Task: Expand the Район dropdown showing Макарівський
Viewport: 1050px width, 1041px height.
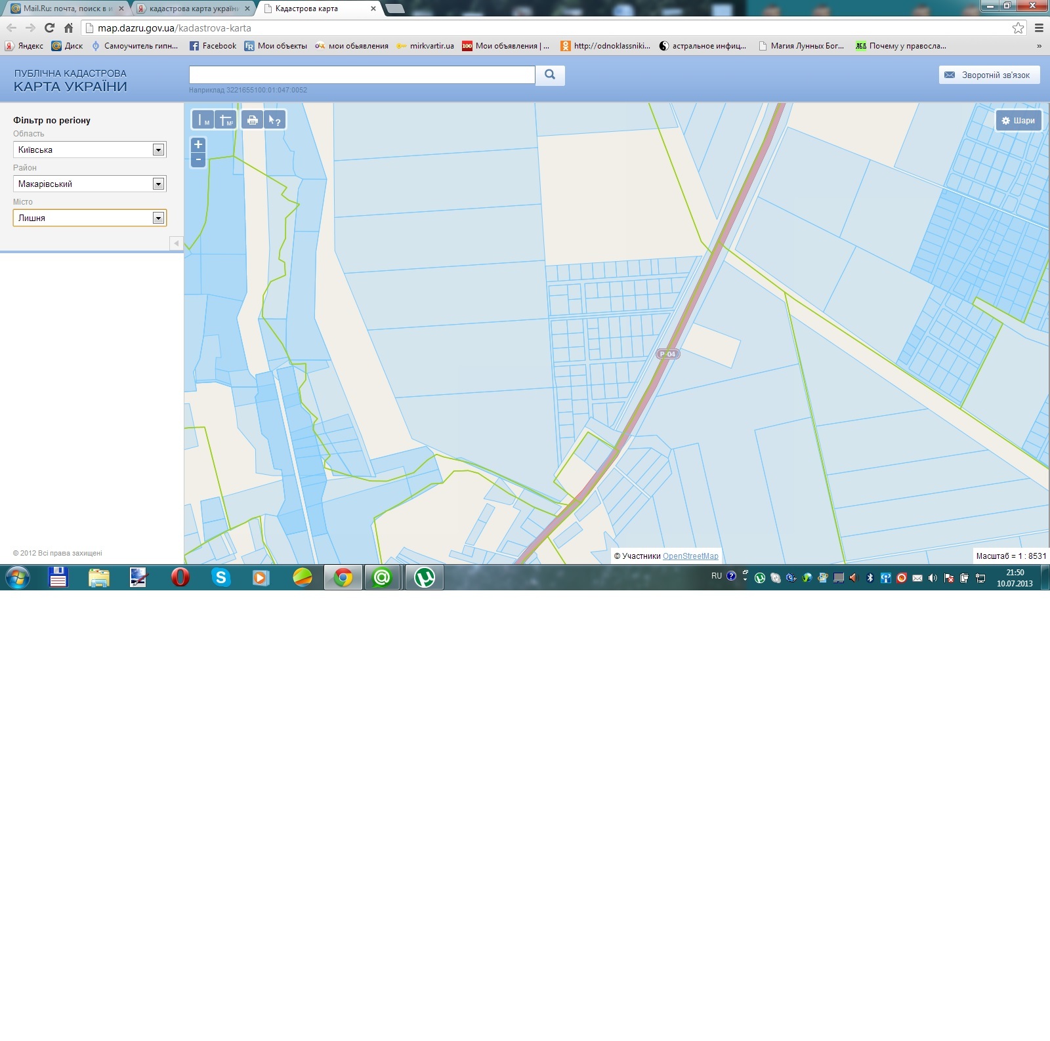Action: [90, 184]
